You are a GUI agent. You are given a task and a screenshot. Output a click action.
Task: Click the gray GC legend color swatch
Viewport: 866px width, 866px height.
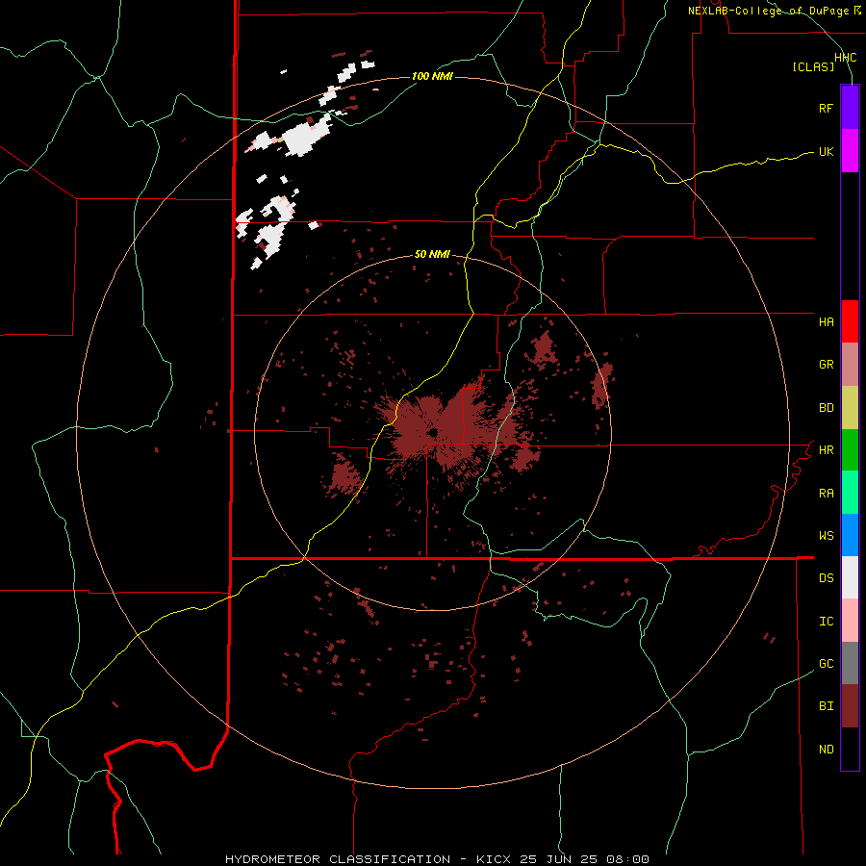coord(850,663)
